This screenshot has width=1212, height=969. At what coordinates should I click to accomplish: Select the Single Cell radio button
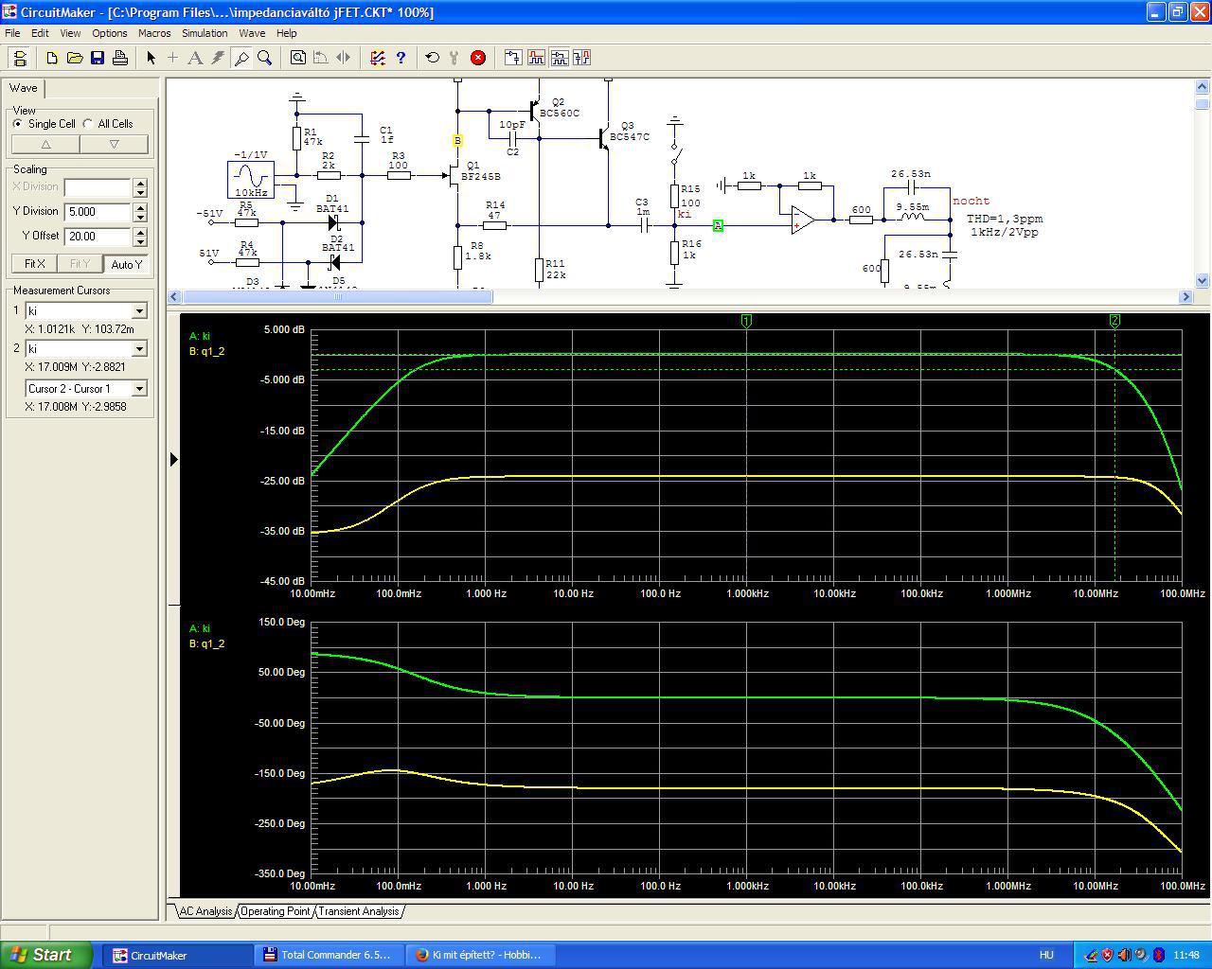point(18,124)
